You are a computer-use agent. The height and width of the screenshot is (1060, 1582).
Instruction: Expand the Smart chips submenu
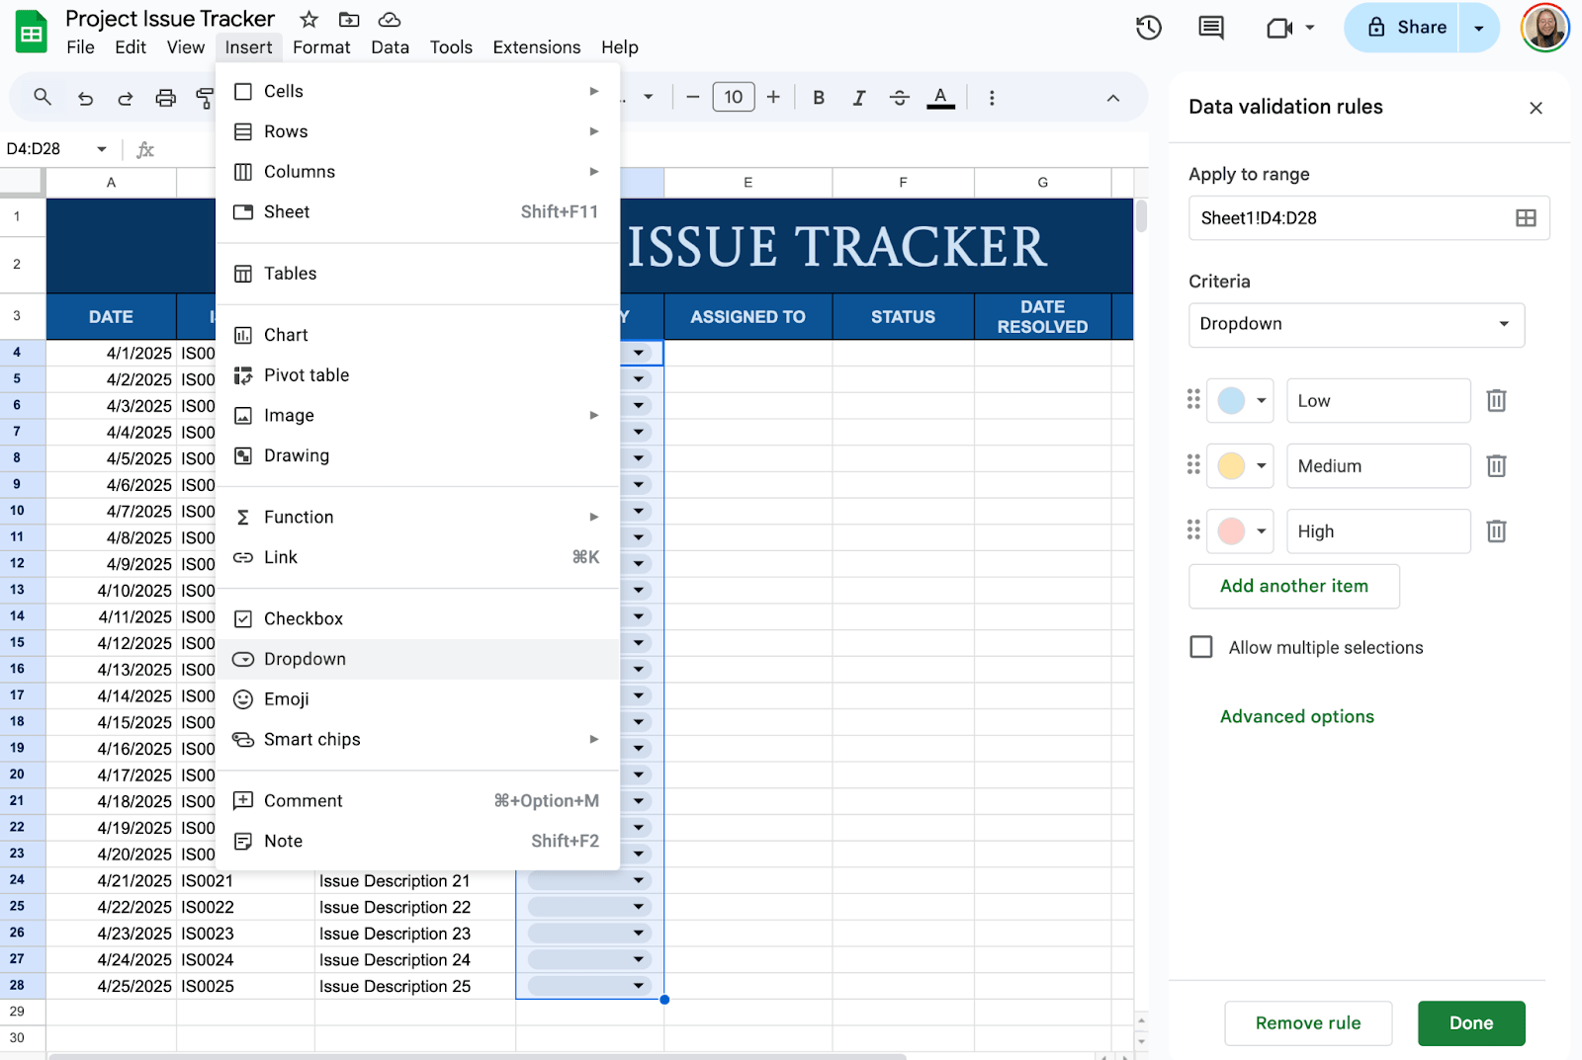417,739
